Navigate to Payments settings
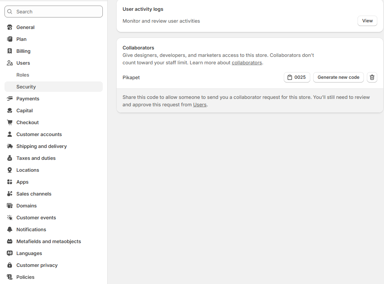 [53, 99]
